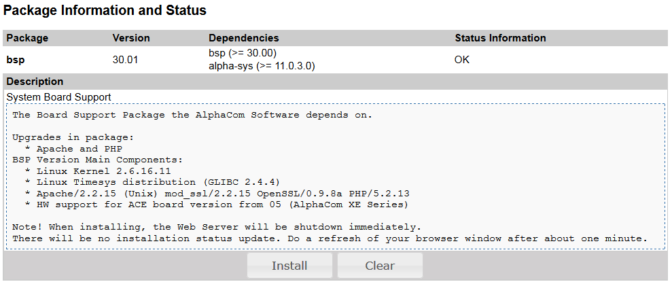Select the Dependencies column header
Image resolution: width=672 pixels, height=284 pixels.
pyautogui.click(x=243, y=38)
